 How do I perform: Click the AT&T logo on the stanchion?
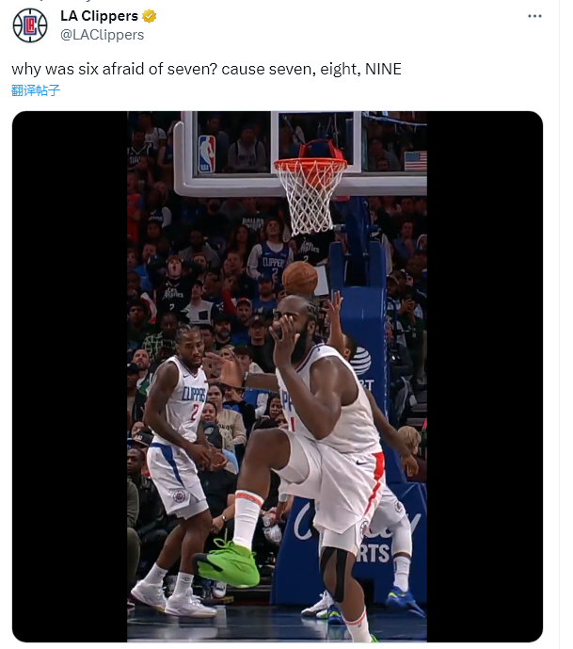pyautogui.click(x=360, y=360)
